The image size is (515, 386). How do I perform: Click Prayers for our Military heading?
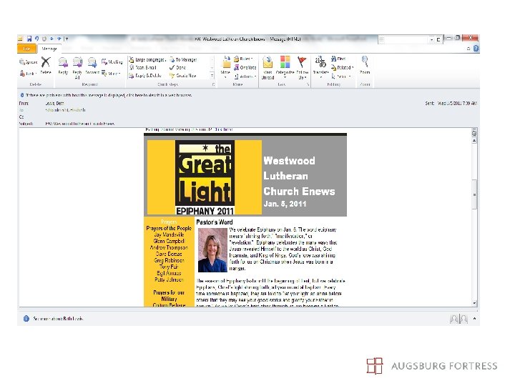(169, 296)
